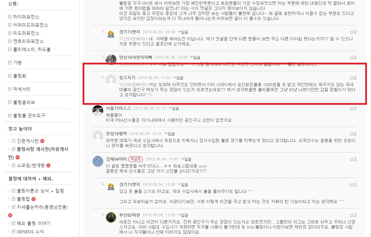This screenshot has width=371, height=237.
Task: Open 볼링화 menu item
Action: point(19,76)
